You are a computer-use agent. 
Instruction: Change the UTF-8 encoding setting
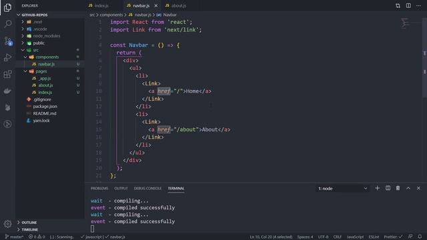click(323, 237)
